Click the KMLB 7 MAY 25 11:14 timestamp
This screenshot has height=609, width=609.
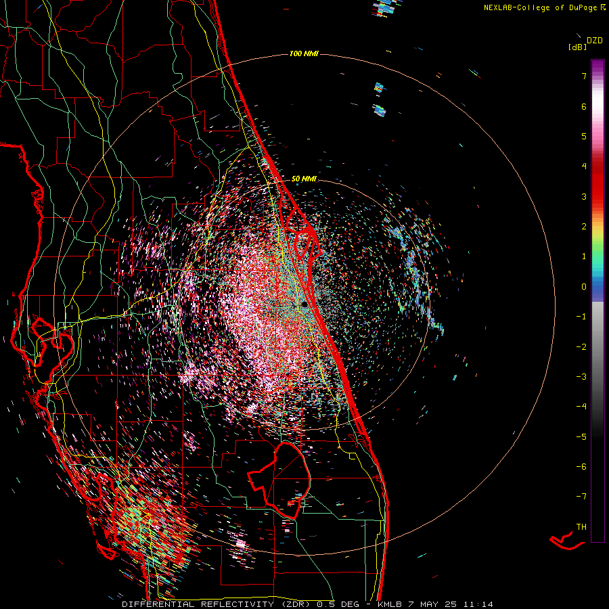pyautogui.click(x=435, y=604)
